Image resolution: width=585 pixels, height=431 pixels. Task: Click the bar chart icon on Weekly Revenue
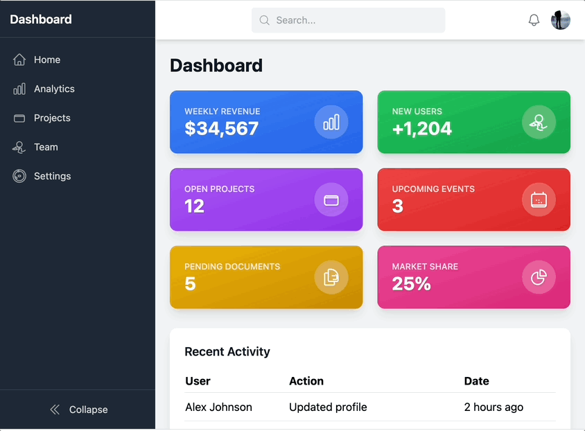point(331,122)
